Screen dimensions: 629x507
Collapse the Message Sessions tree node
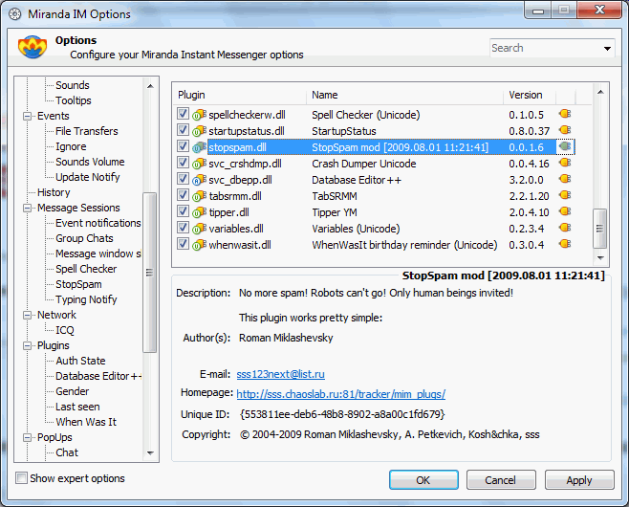(x=28, y=208)
